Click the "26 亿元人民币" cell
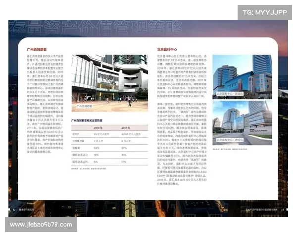The width and height of the screenshot is (297, 237). tap(101, 134)
